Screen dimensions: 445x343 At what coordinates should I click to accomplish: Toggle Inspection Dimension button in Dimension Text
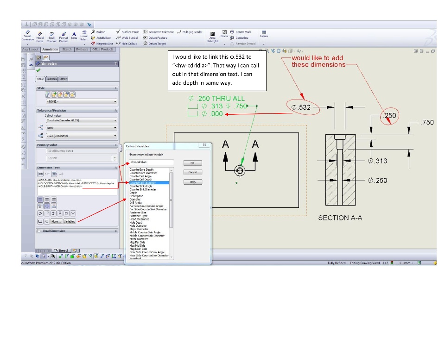point(54,174)
